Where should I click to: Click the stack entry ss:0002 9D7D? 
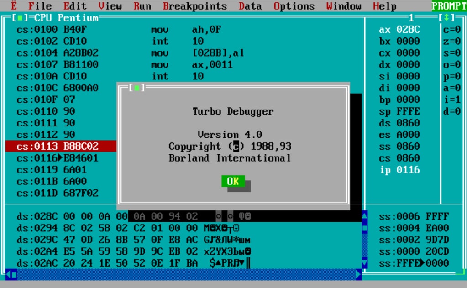pos(414,240)
